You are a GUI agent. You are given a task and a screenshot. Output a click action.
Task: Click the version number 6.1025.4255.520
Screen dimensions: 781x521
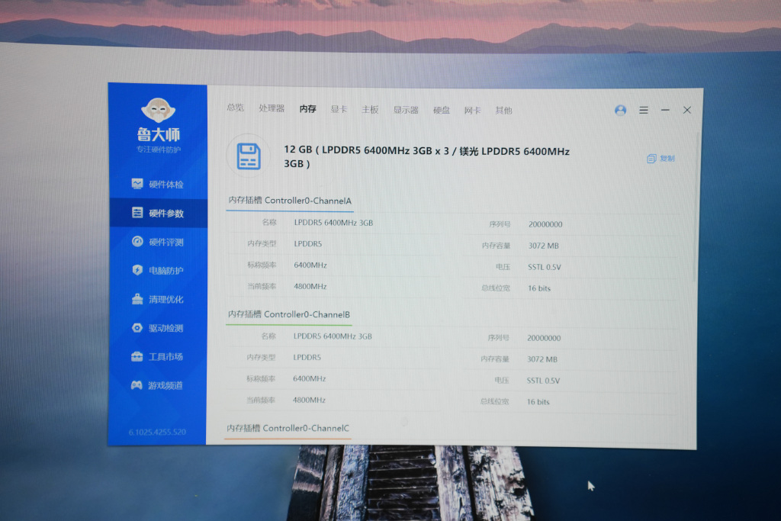pyautogui.click(x=157, y=432)
